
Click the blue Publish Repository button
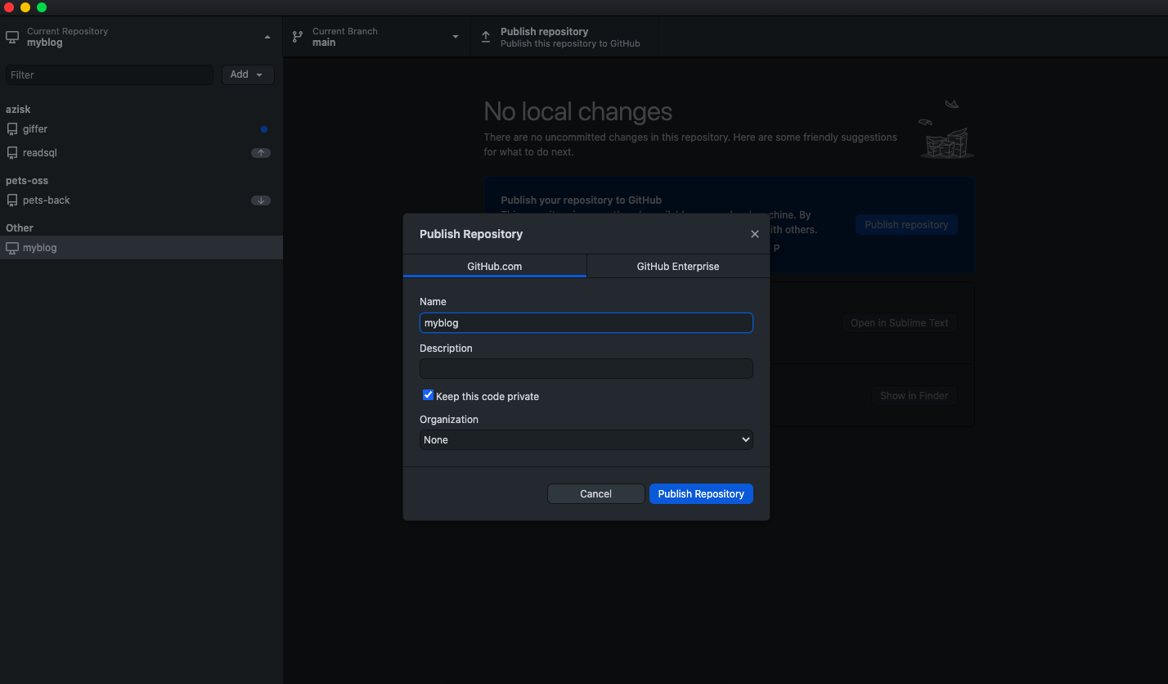tap(701, 493)
